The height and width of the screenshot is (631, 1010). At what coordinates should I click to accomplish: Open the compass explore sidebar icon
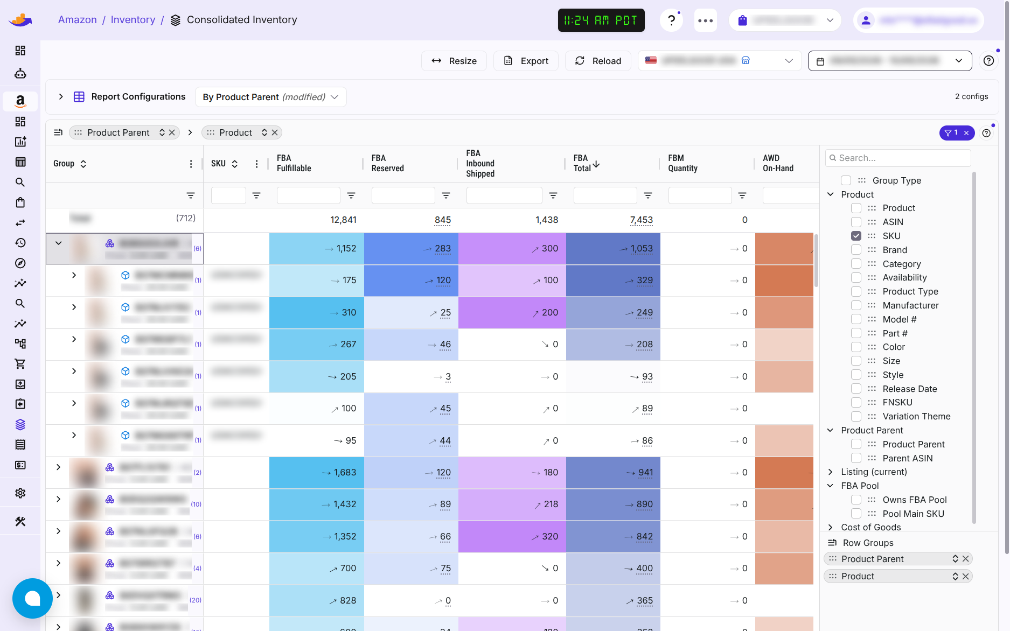(x=20, y=263)
